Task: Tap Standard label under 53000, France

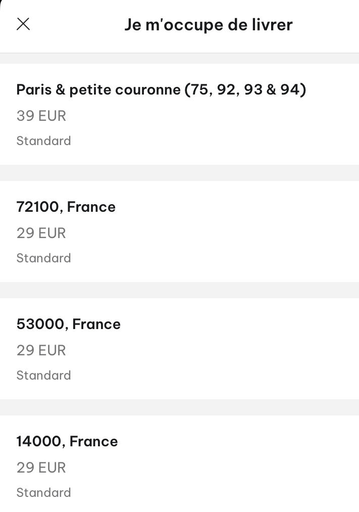Action: click(44, 375)
